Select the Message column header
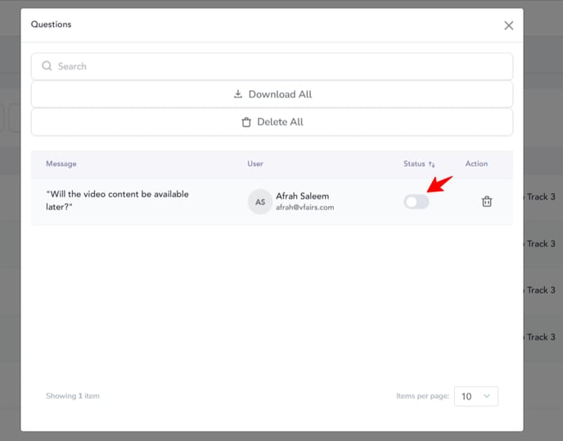The width and height of the screenshot is (563, 441). pyautogui.click(x=61, y=164)
